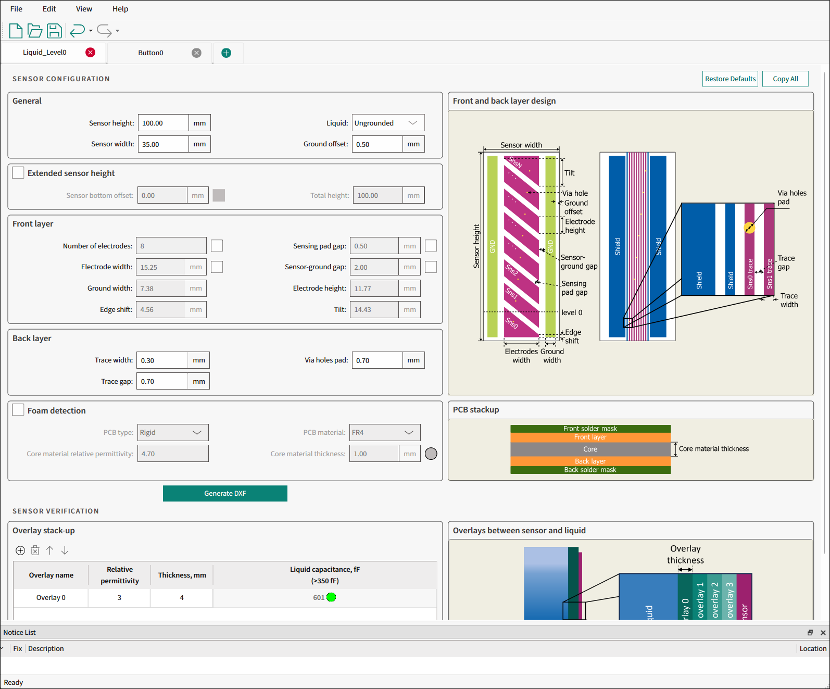Expand the PCB type dropdown
The image size is (830, 689).
pos(173,432)
